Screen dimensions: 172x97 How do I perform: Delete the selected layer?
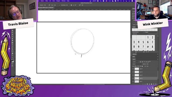coord(156,84)
